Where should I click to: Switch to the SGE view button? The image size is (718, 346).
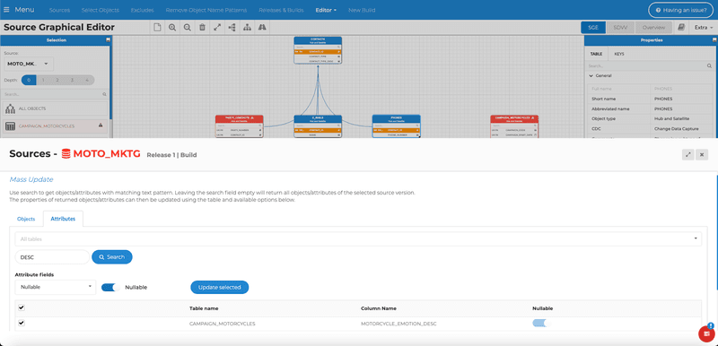point(593,28)
